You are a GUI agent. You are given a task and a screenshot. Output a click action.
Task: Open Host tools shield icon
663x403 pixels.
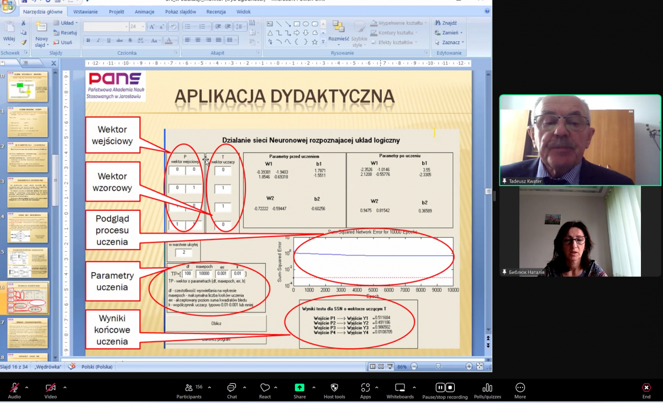coord(334,388)
